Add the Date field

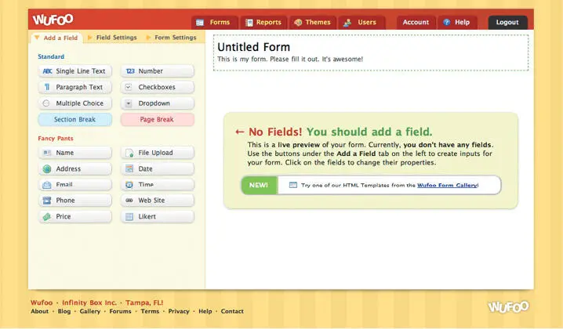point(158,169)
